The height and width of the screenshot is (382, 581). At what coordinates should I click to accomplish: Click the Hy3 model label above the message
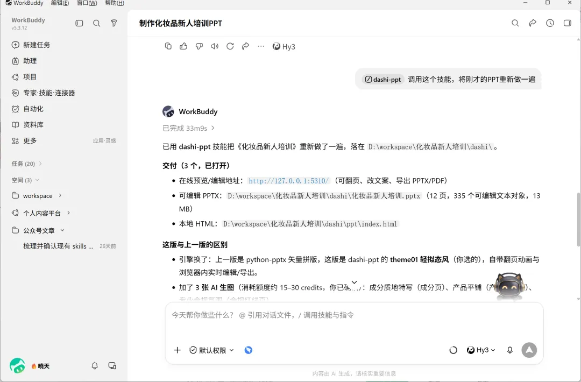click(284, 46)
